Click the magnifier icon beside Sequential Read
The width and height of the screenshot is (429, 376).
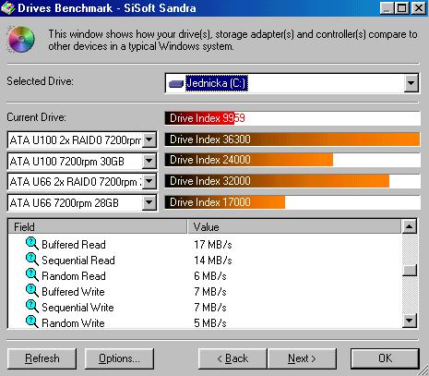pyautogui.click(x=32, y=260)
